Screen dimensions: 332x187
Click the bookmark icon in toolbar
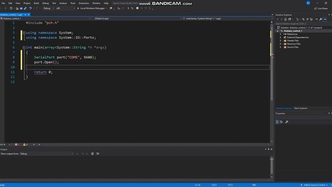[x=137, y=8]
